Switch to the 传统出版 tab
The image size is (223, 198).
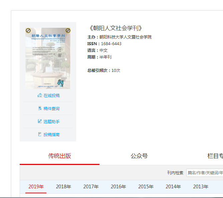(59, 156)
